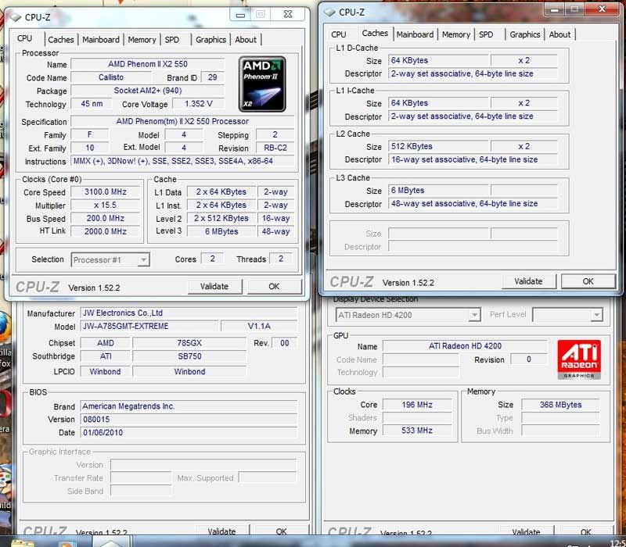Image resolution: width=626 pixels, height=547 pixels.
Task: Select Memory tab in the processor window
Action: coord(142,40)
